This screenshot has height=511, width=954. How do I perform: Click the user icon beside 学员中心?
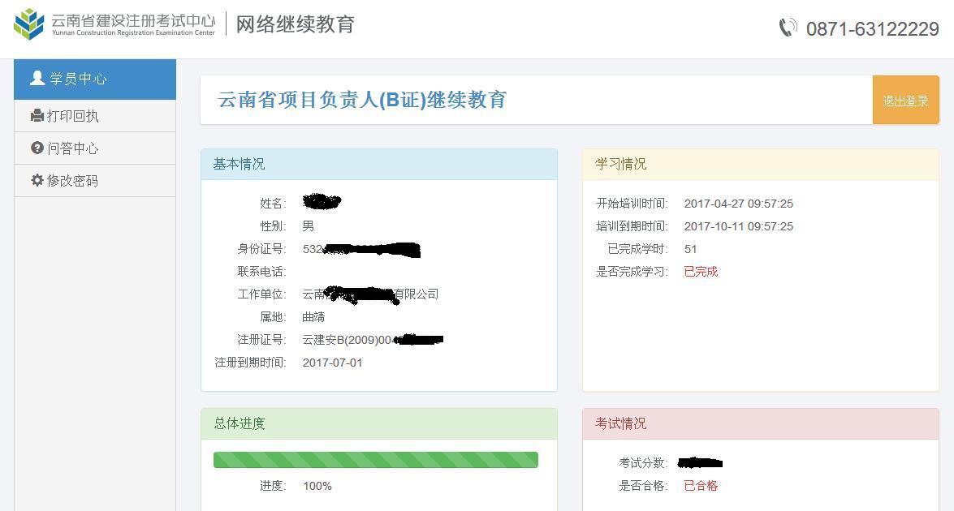(x=37, y=79)
